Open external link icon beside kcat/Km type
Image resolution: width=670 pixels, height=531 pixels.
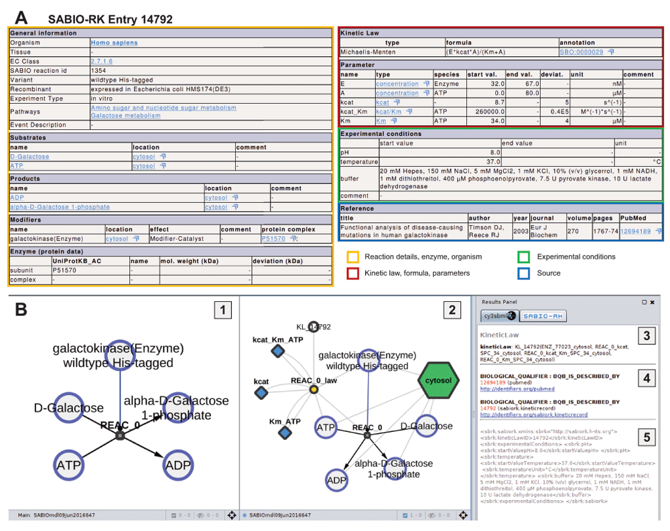click(x=409, y=112)
